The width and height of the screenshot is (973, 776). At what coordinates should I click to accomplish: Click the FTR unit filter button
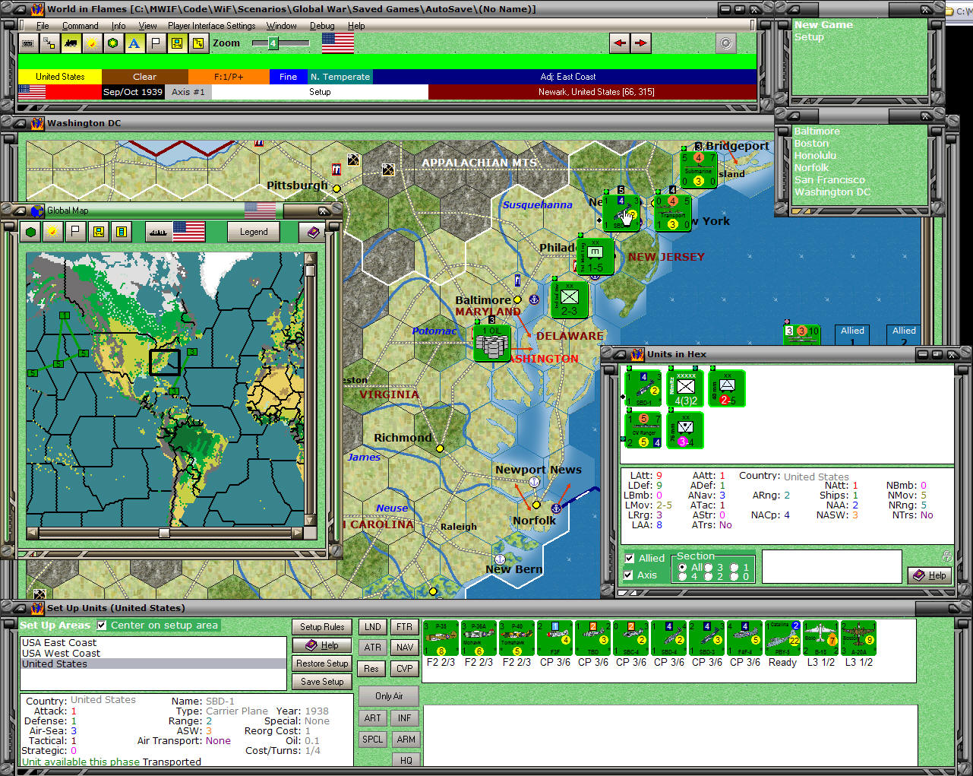[x=404, y=627]
